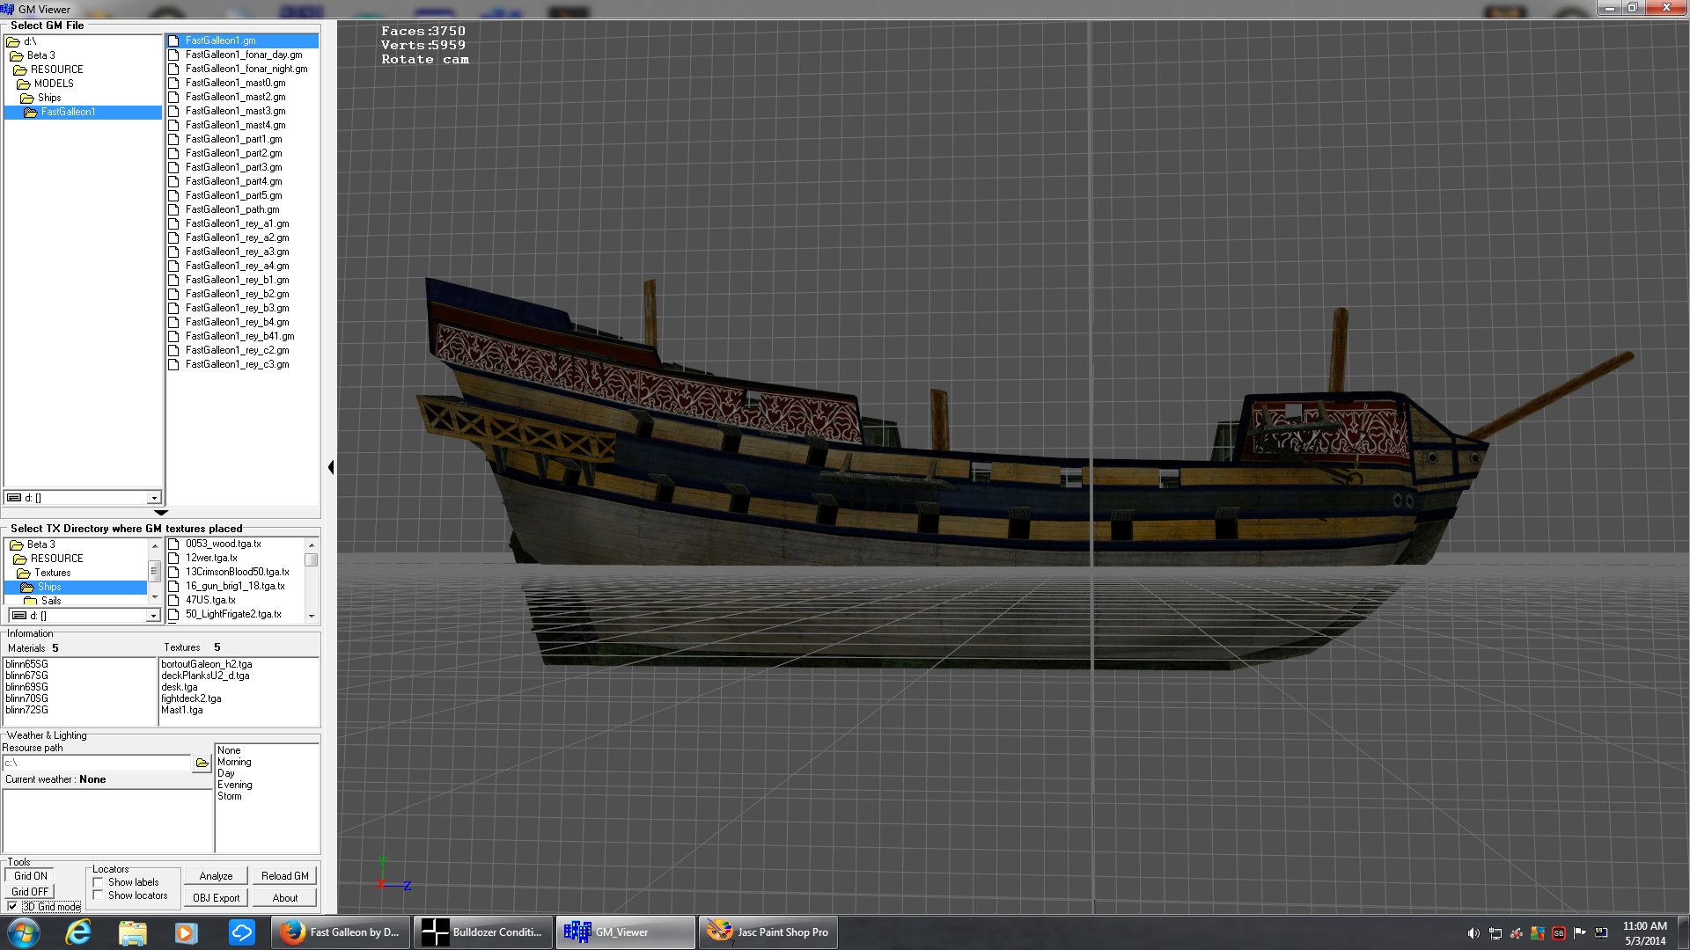Image resolution: width=1690 pixels, height=950 pixels.
Task: Click the Analyze button
Action: point(216,876)
